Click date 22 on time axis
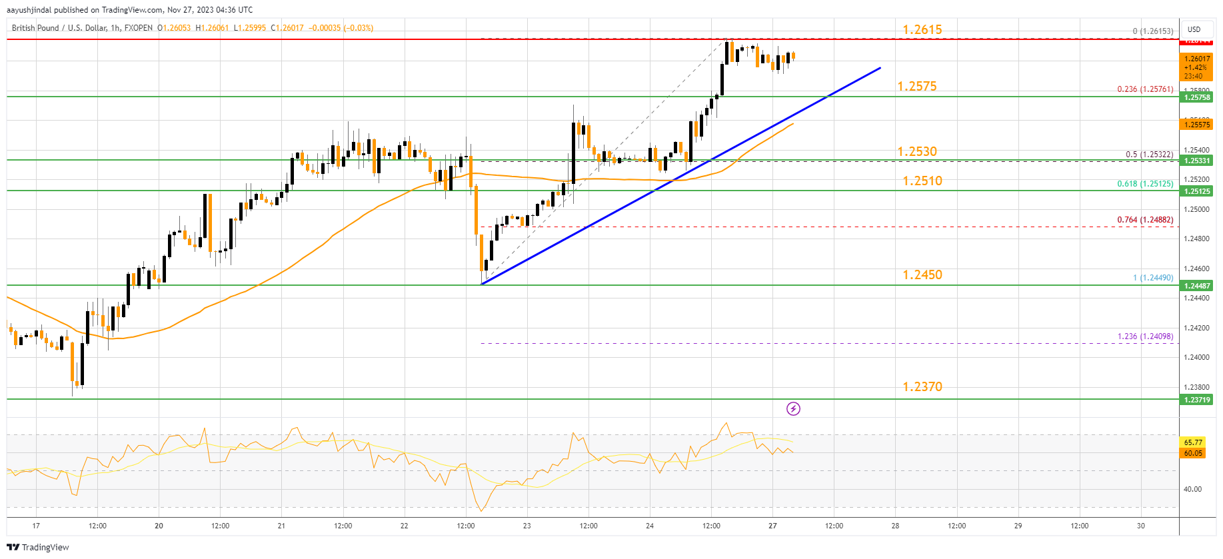Image resolution: width=1223 pixels, height=559 pixels. pyautogui.click(x=404, y=526)
